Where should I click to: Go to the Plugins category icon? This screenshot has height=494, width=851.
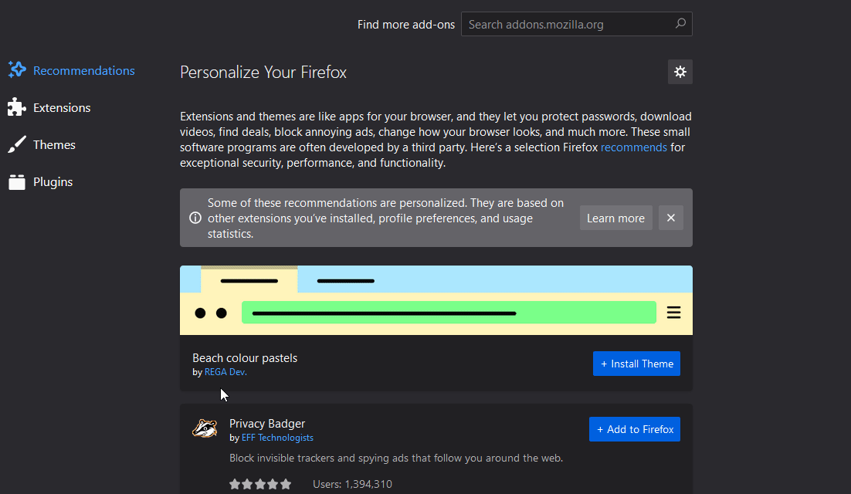(17, 182)
